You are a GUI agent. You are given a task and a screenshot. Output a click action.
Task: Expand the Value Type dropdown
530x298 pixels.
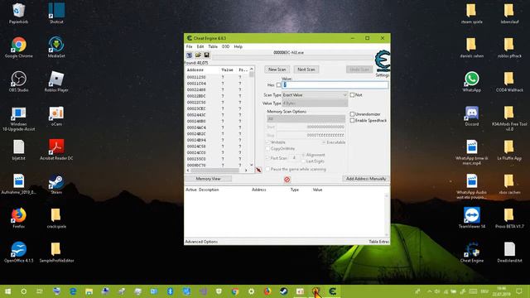(315, 103)
